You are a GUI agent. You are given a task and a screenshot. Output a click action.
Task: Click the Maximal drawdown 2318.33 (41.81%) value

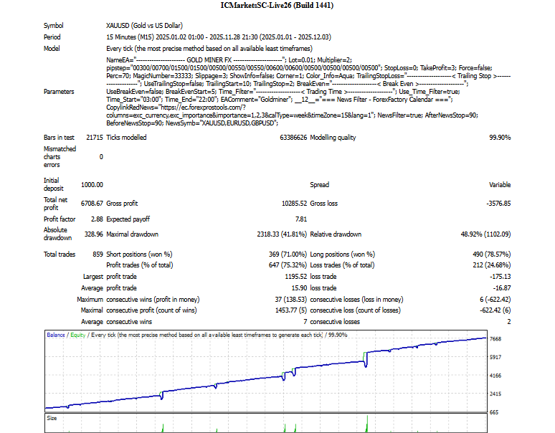pyautogui.click(x=271, y=234)
